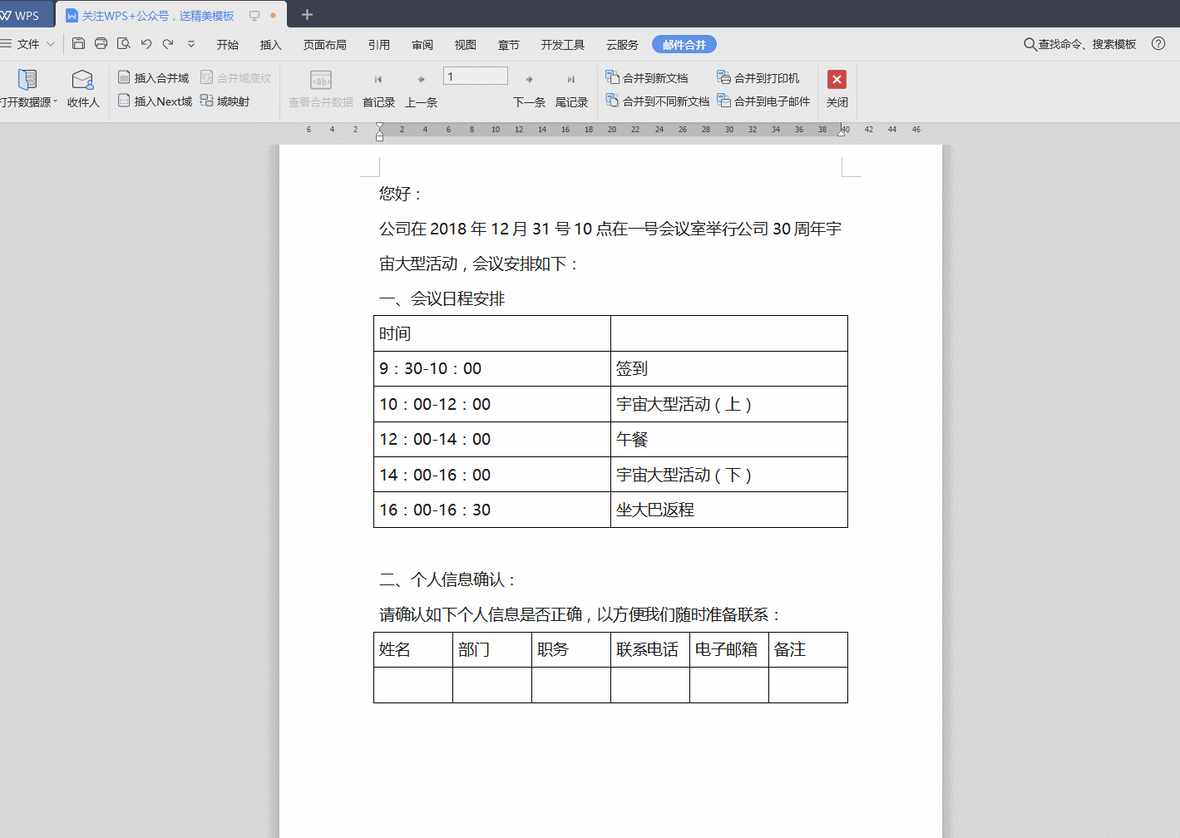1180x838 pixels.
Task: Click 合并到新文档 merge to new document
Action: coord(647,77)
